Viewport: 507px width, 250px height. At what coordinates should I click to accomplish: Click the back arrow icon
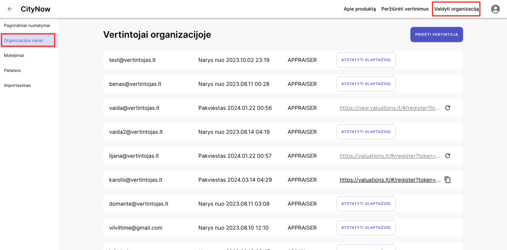tap(10, 9)
